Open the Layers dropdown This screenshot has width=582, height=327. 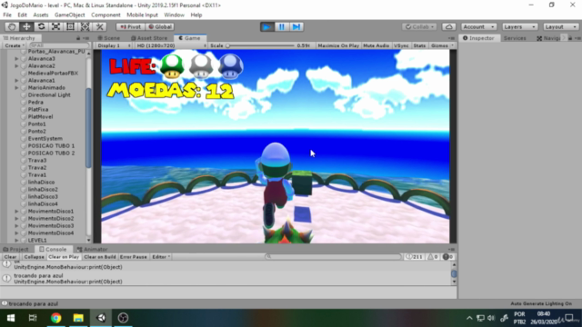(519, 26)
